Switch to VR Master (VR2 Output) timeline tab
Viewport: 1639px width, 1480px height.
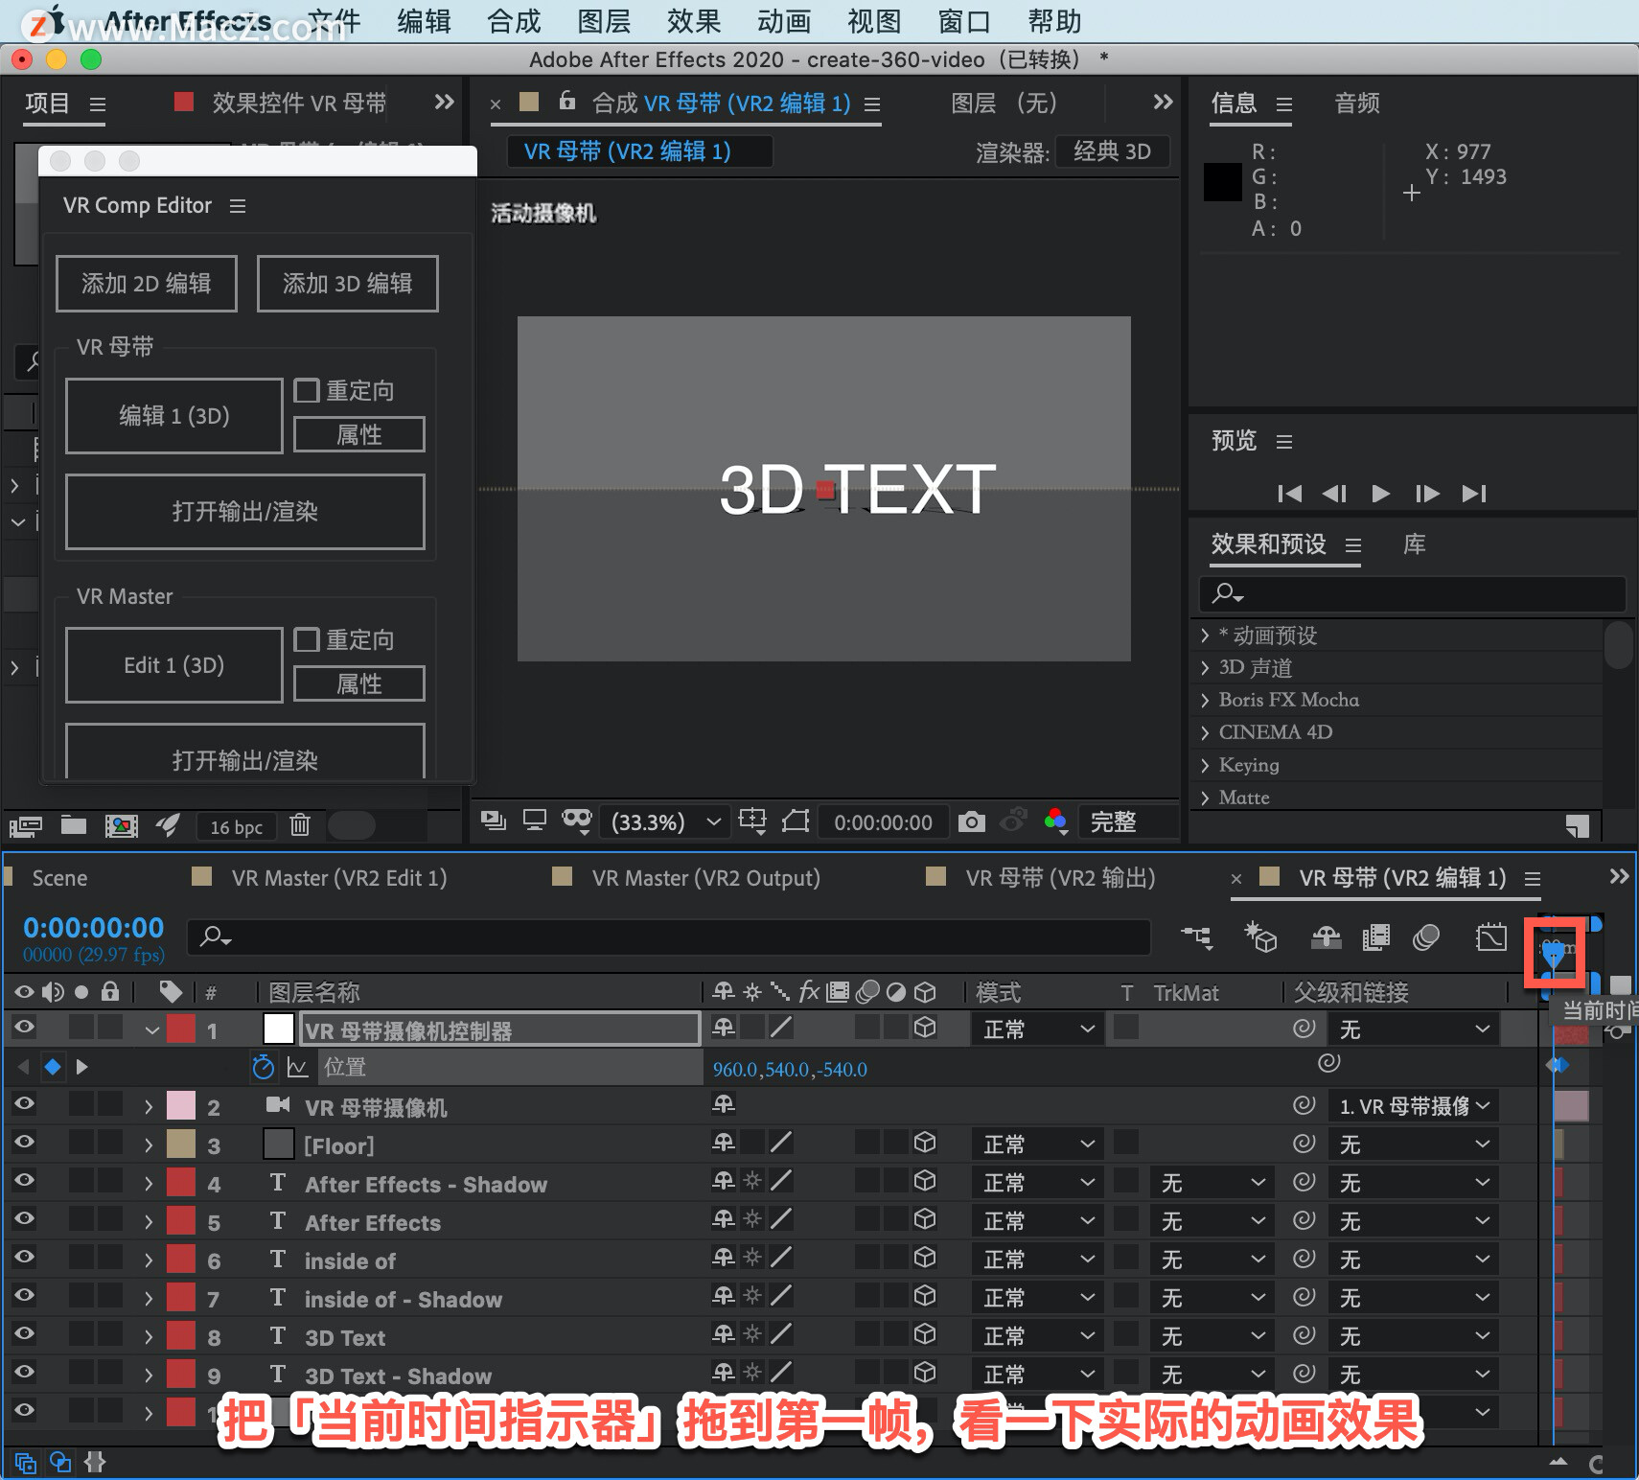click(705, 878)
